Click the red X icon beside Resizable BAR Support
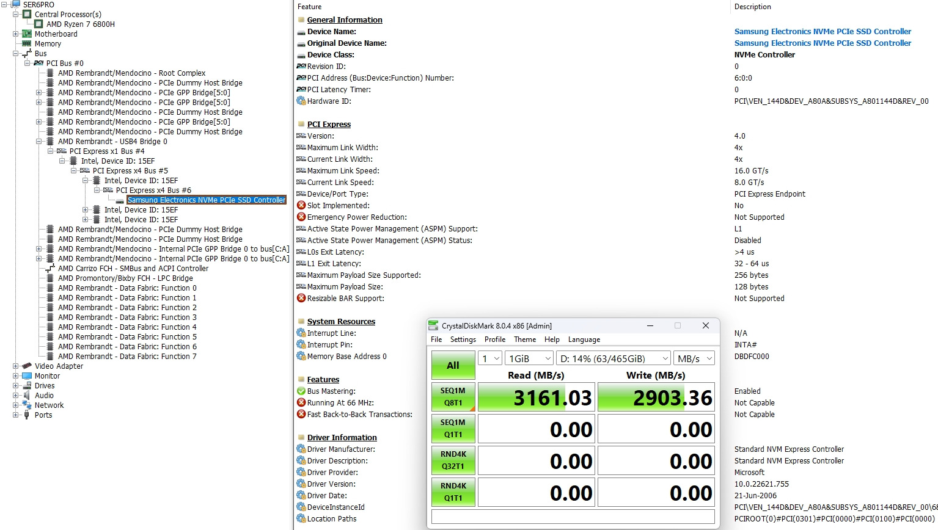Image resolution: width=938 pixels, height=530 pixels. [x=301, y=298]
